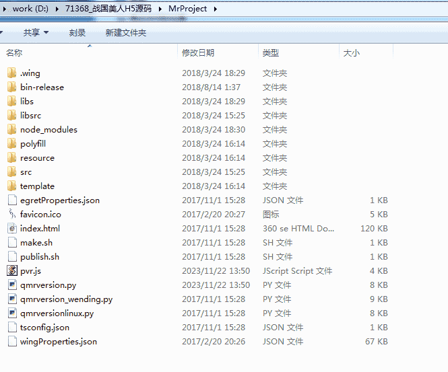The image size is (448, 372).
Task: Select the index.html file icon
Action: [x=11, y=228]
